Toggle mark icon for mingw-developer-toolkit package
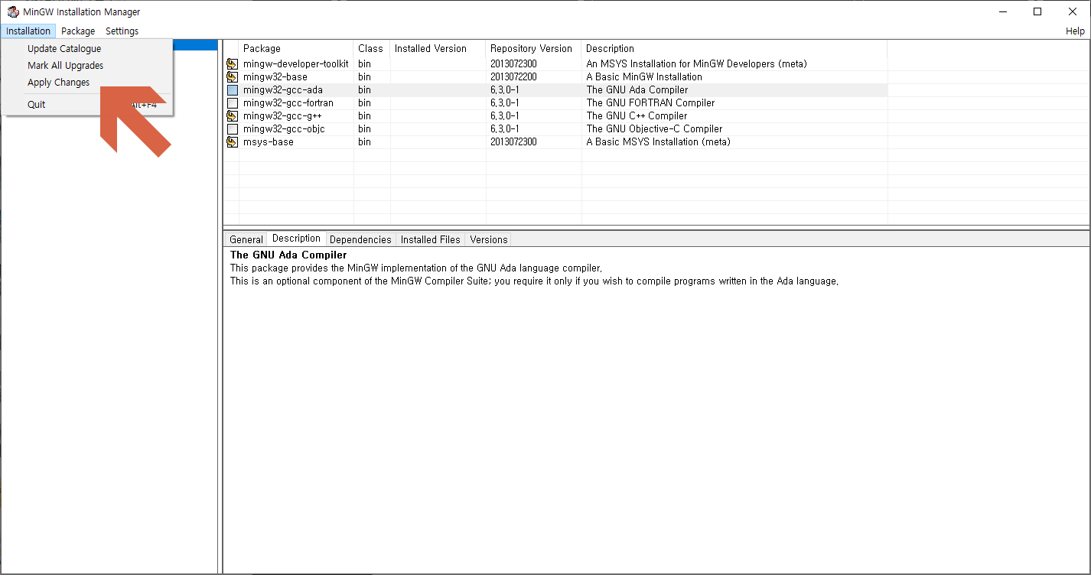This screenshot has height=575, width=1091. click(232, 64)
